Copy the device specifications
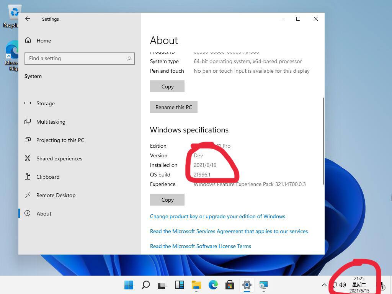 [167, 87]
